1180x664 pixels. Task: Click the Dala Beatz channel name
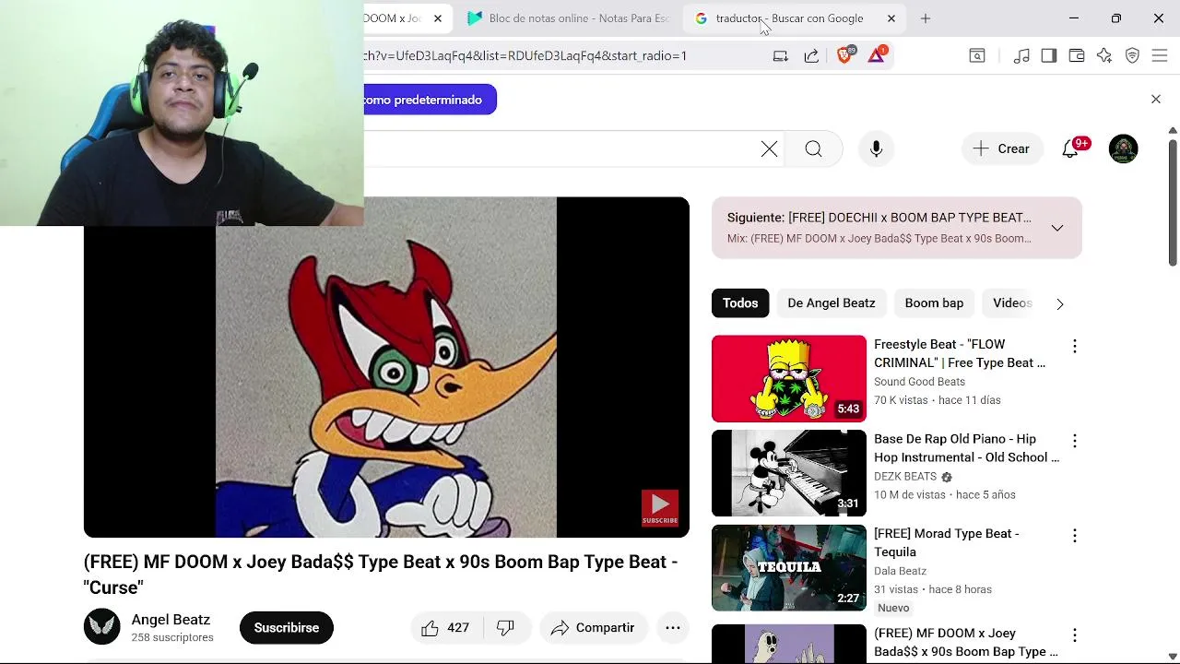pyautogui.click(x=900, y=571)
